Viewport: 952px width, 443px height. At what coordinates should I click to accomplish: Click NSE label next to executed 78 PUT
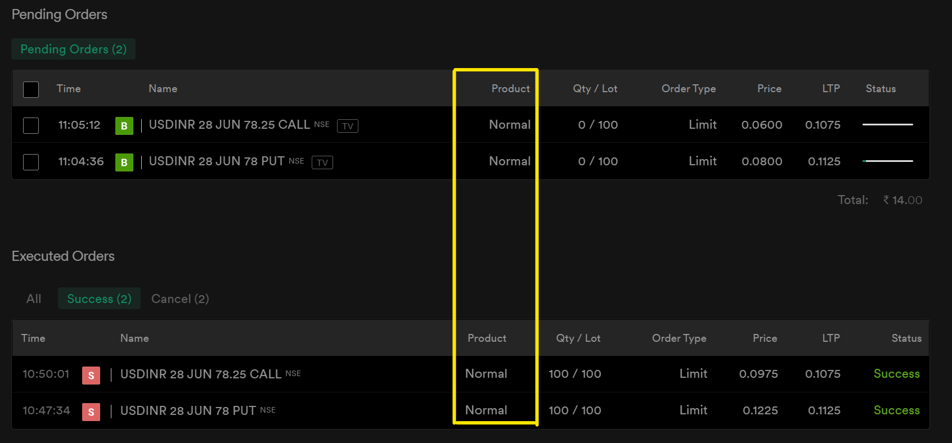[268, 410]
